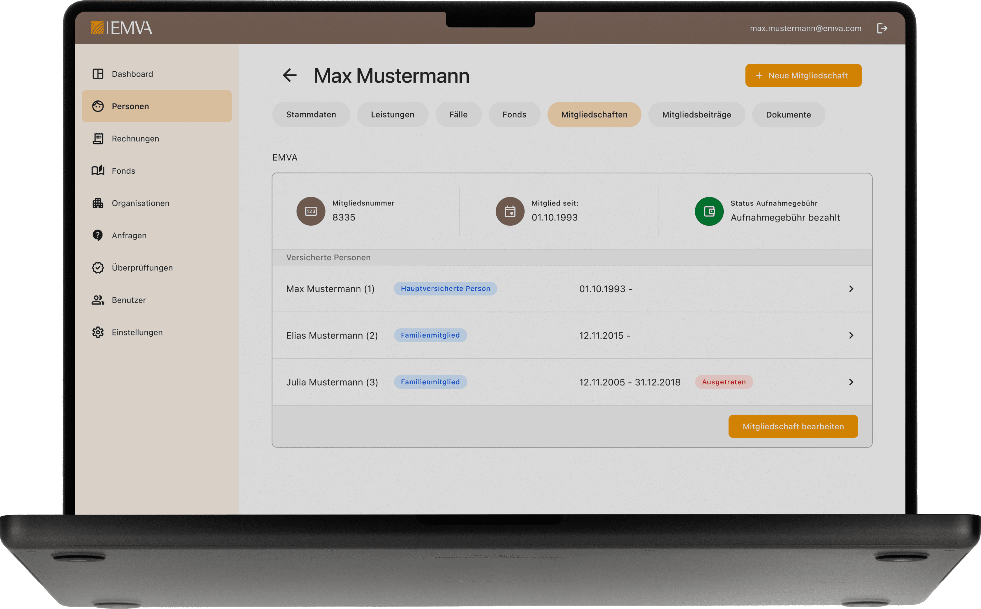Click the Ausgetreten status badge

723,382
